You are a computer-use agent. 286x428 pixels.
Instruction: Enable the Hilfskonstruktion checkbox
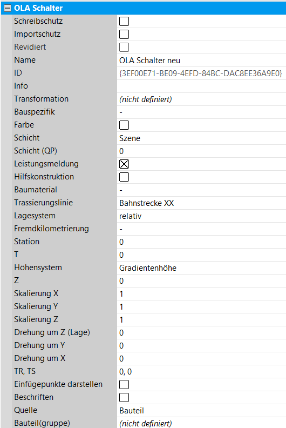[124, 177]
